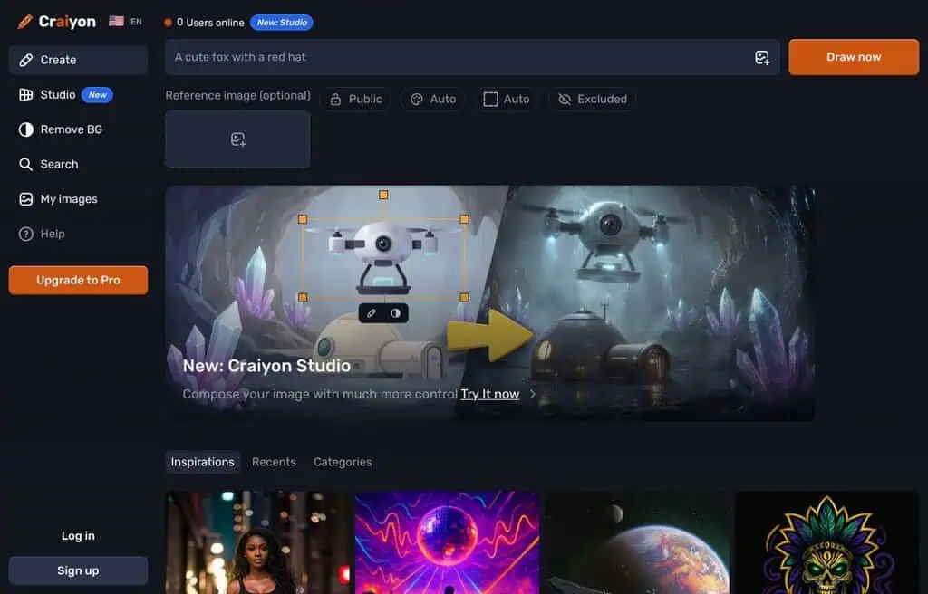Screen dimensions: 928x594
Task: Open Studio from the sidebar
Action: click(x=78, y=95)
